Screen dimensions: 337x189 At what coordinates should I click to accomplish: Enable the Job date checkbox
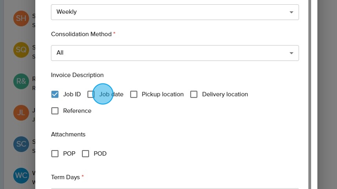point(91,94)
